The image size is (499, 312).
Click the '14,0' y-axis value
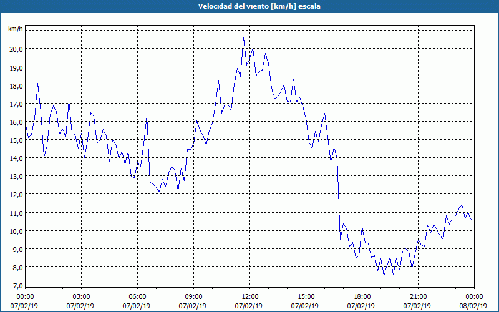pos(16,158)
